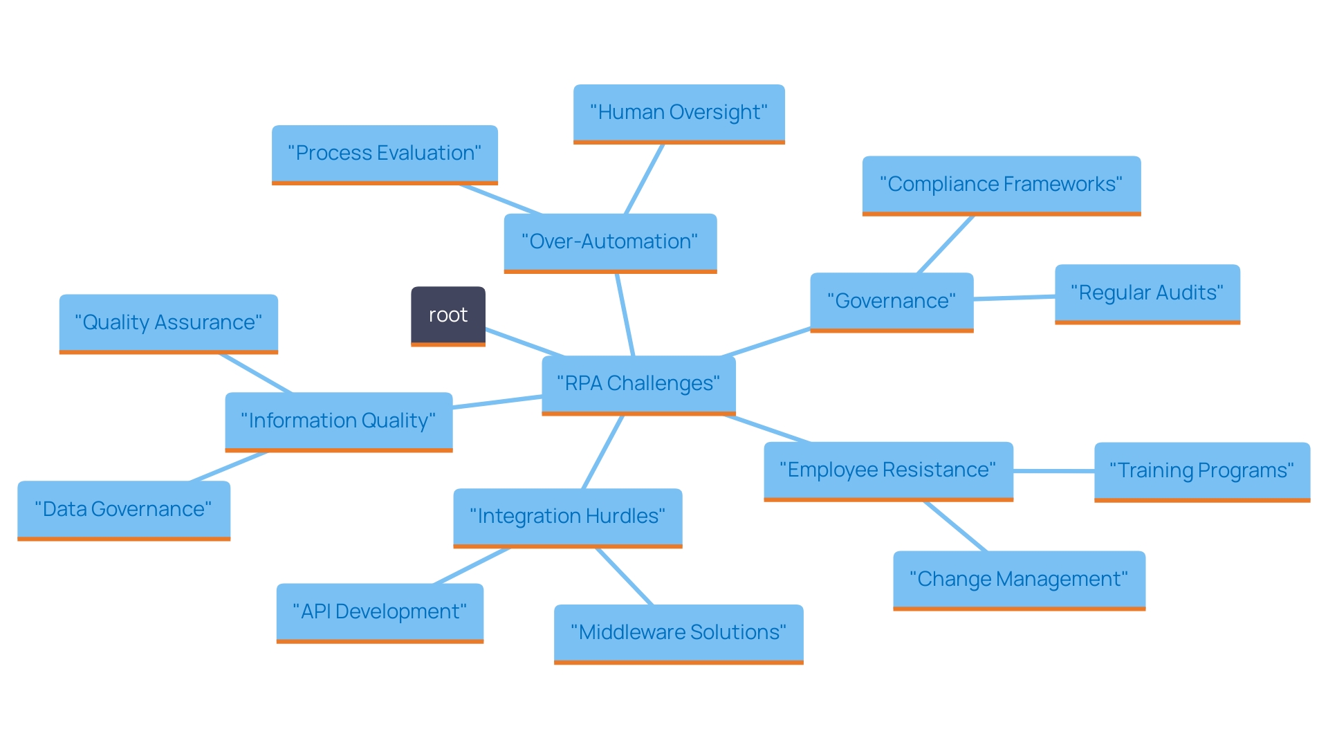
Task: Select the 'Information Quality' node
Action: point(310,420)
